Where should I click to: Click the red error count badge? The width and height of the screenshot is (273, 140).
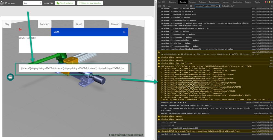point(266,2)
